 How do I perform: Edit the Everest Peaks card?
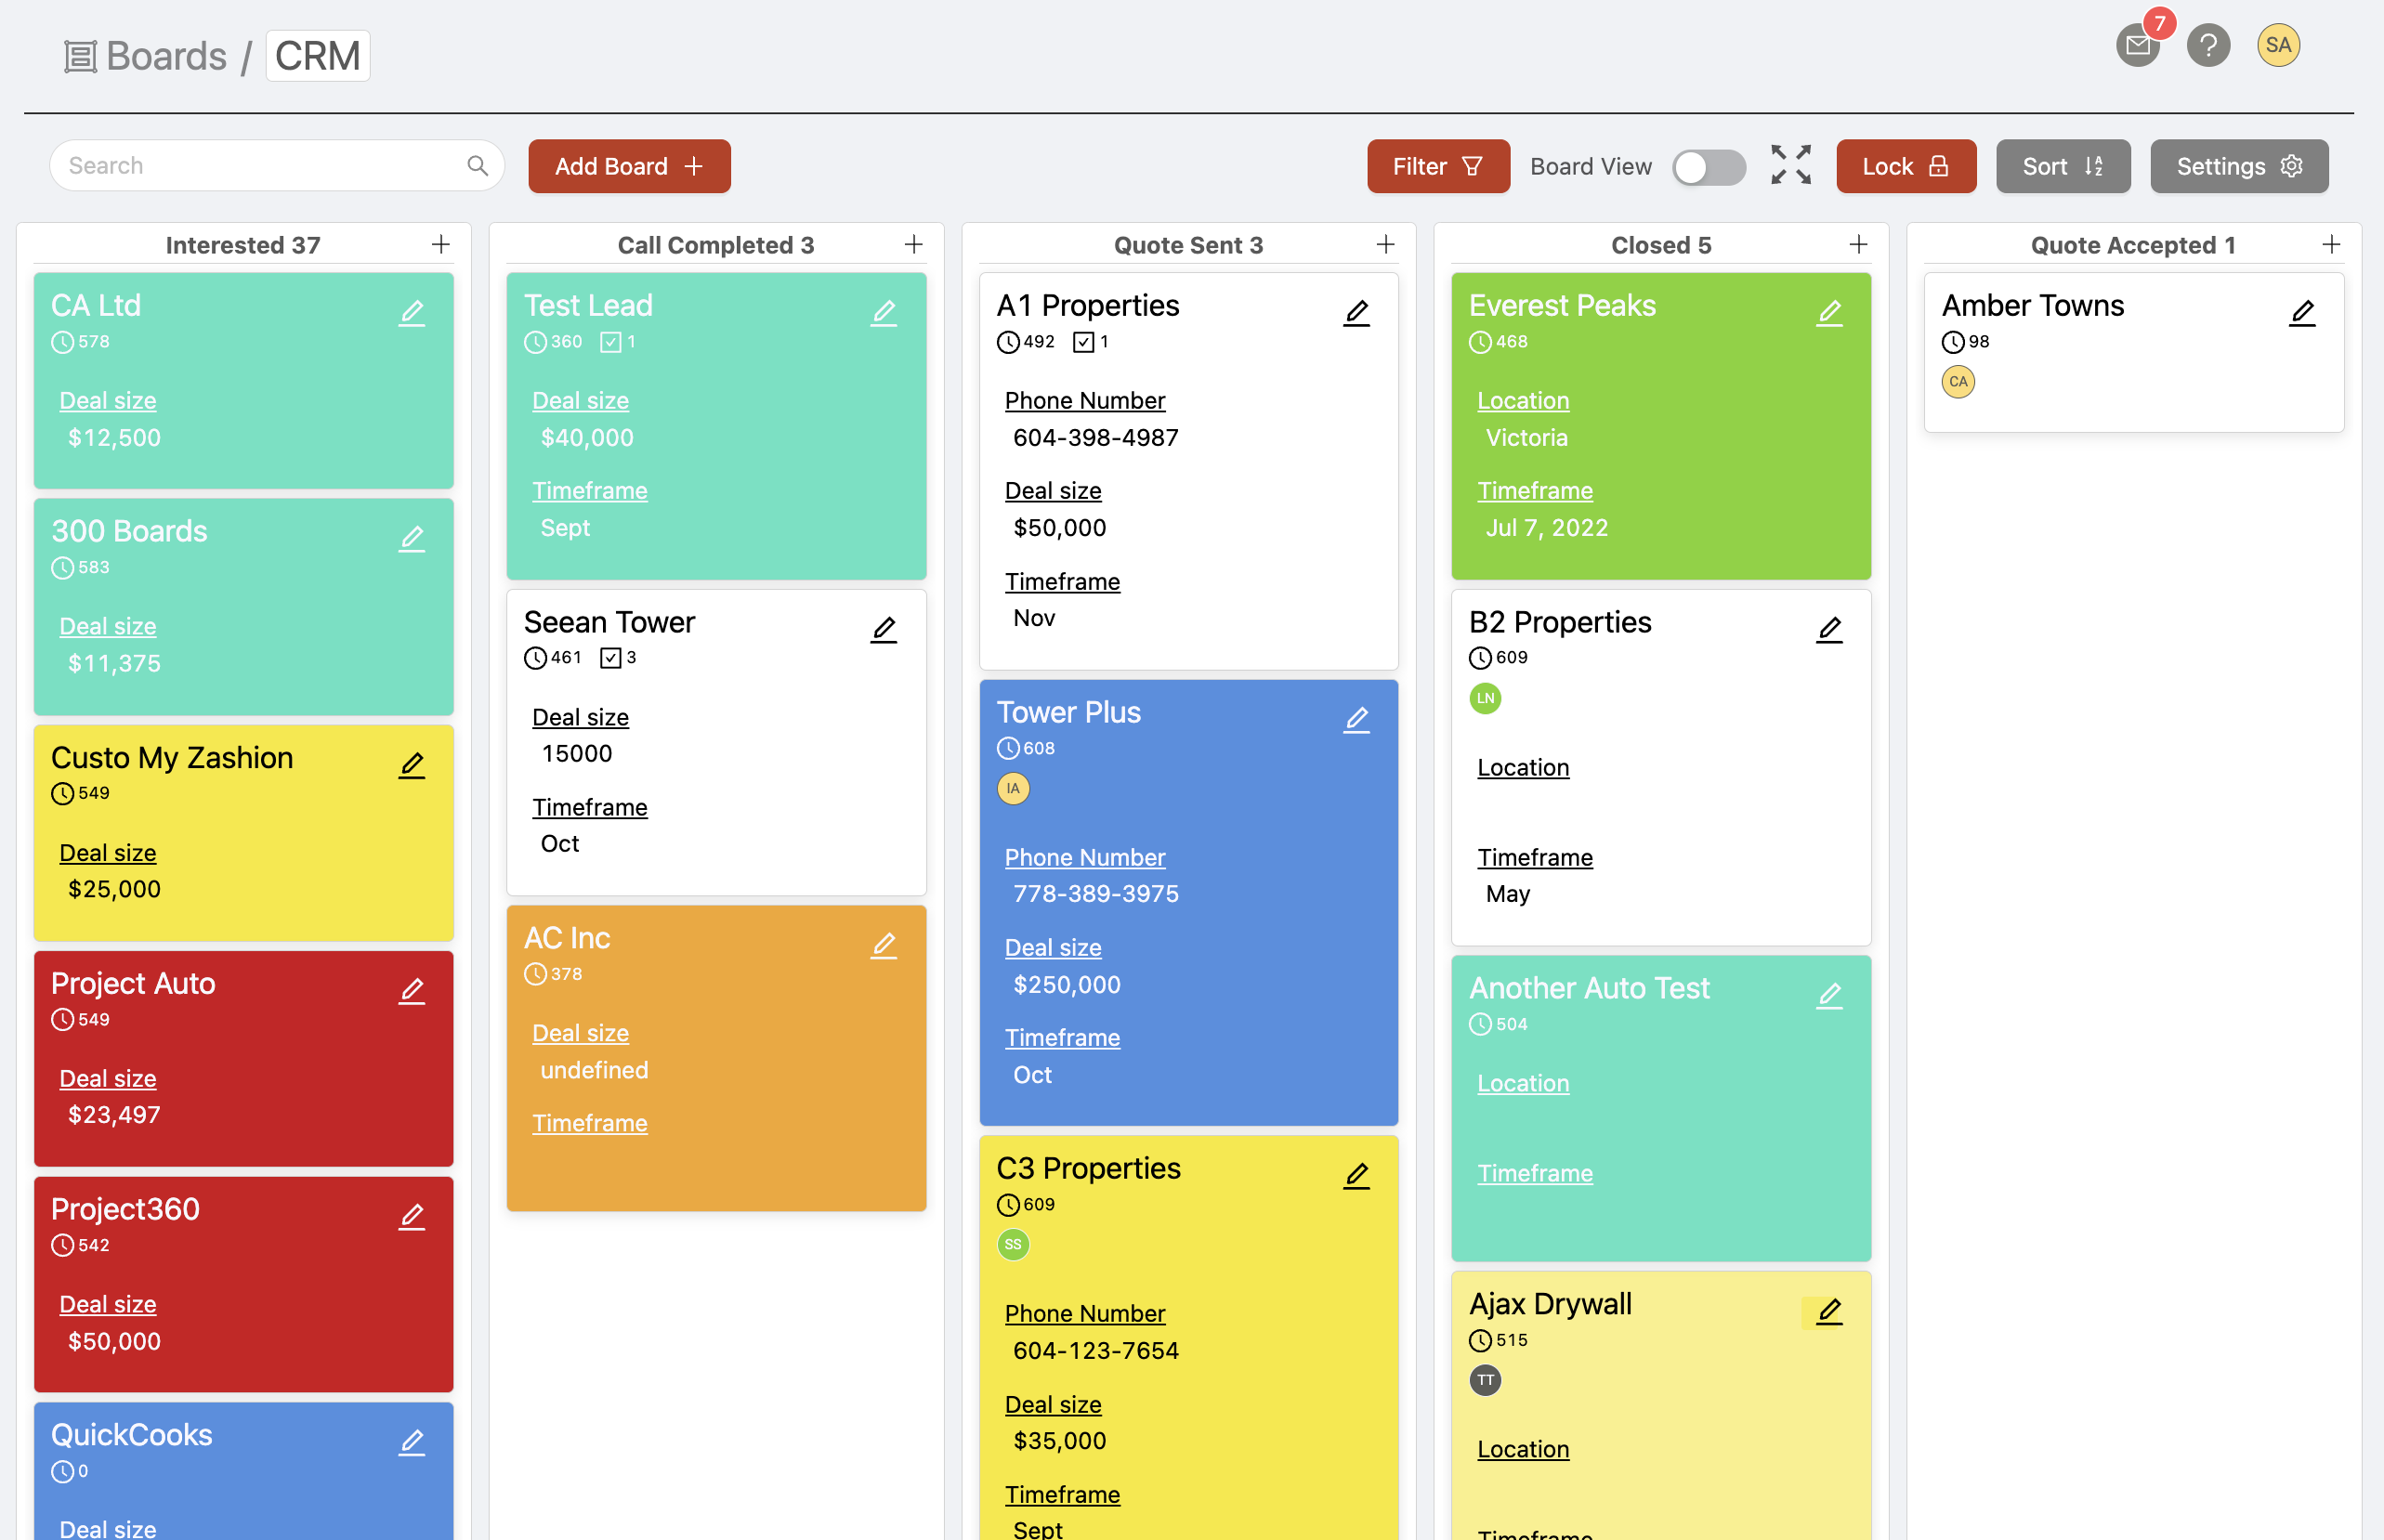pos(1830,313)
